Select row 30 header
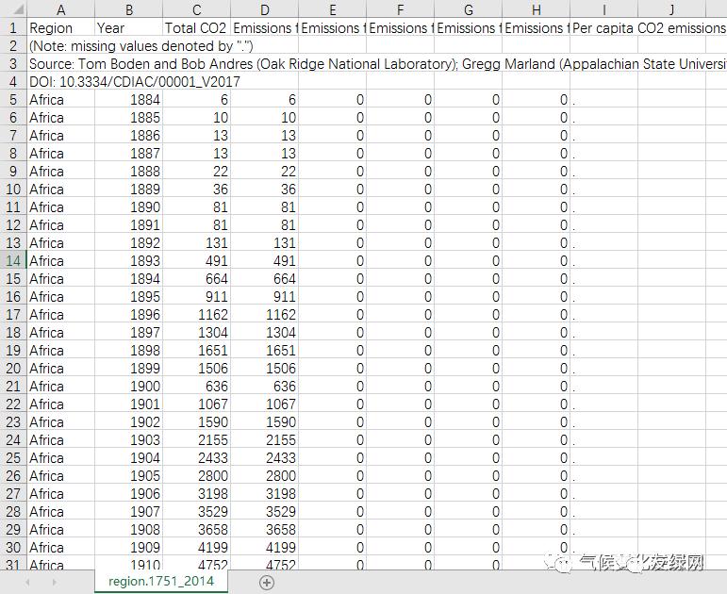The image size is (727, 594). (x=13, y=547)
